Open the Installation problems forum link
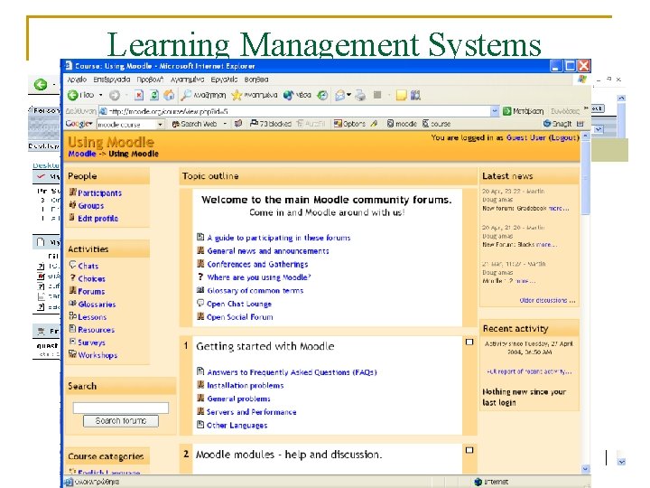 click(245, 386)
